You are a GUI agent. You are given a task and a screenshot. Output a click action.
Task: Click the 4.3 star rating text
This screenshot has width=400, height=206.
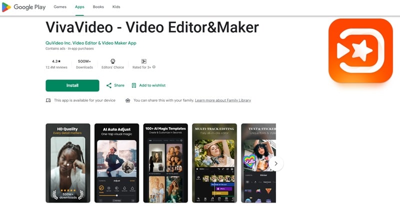coord(56,61)
